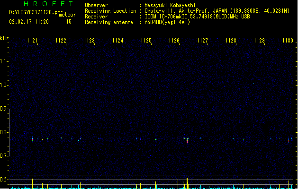
Task: Click the 1130 time axis label
Action: tap(288, 41)
